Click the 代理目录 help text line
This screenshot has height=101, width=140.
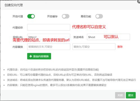53,70
